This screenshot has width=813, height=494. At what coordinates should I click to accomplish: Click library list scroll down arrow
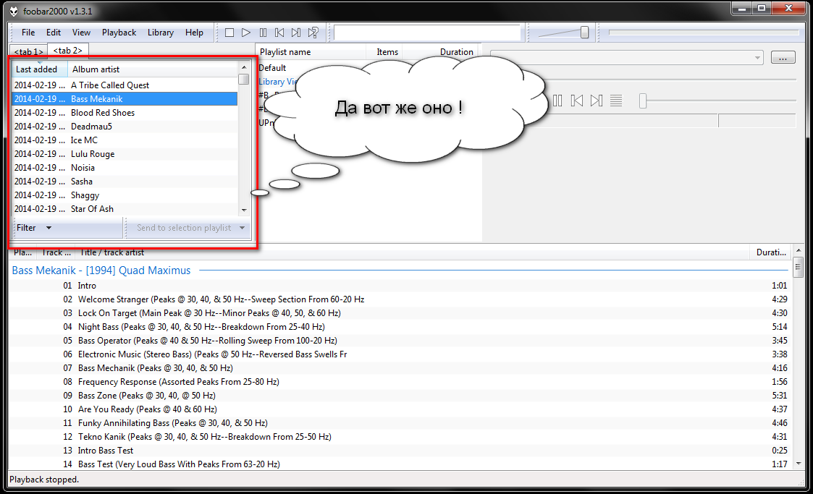click(244, 210)
